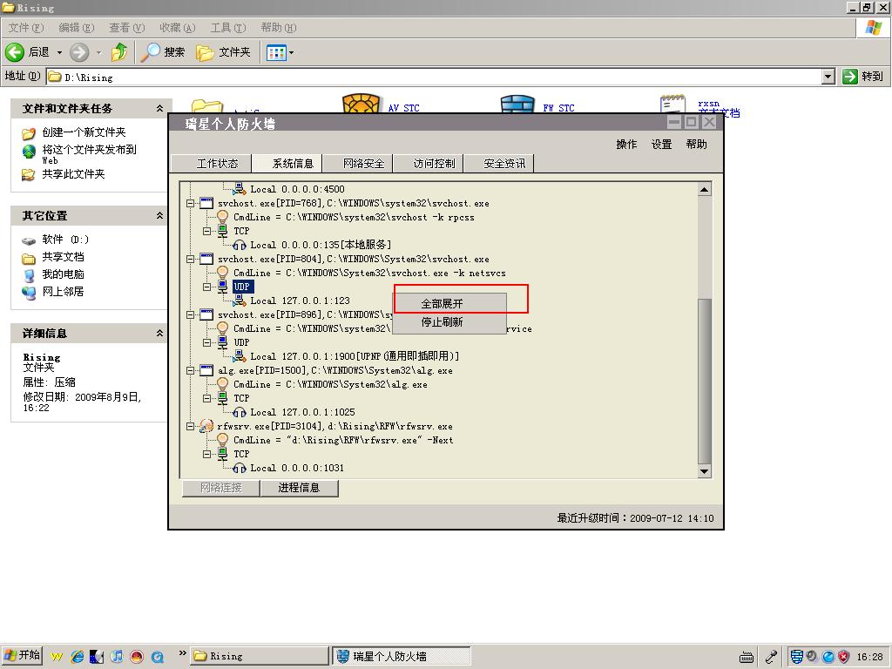Switch to Rising folder taskbar button
Image resolution: width=892 pixels, height=669 pixels.
coord(260,656)
